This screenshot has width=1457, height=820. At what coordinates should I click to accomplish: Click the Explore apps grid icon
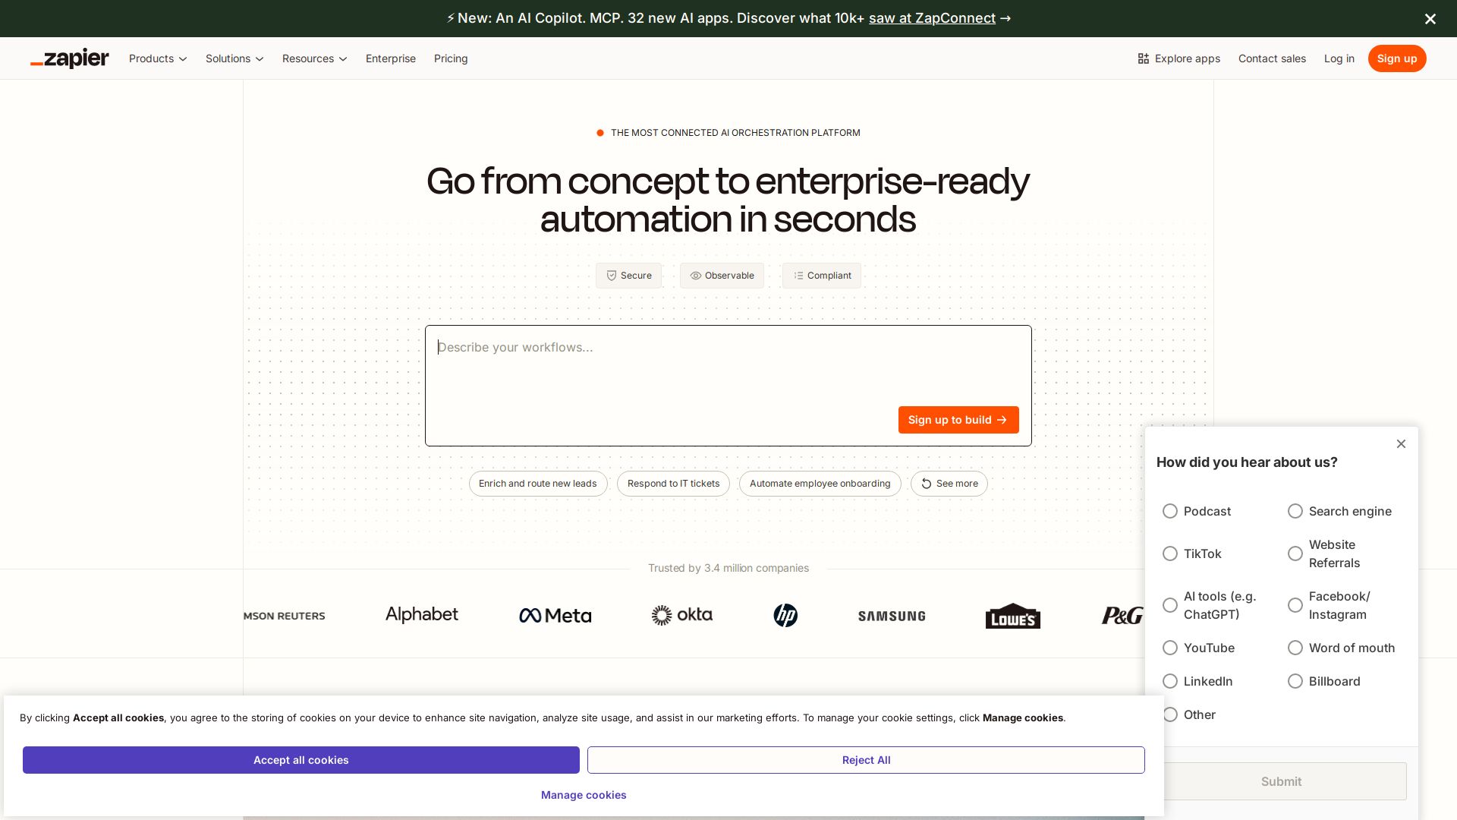(1143, 58)
